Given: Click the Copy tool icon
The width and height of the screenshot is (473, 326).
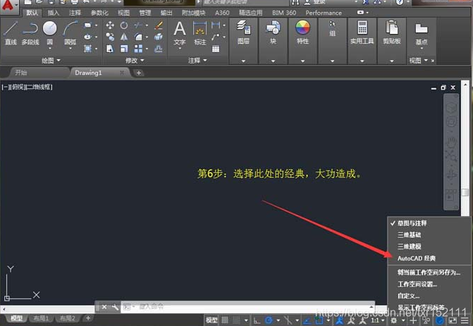Looking at the screenshot, I should pyautogui.click(x=110, y=37).
